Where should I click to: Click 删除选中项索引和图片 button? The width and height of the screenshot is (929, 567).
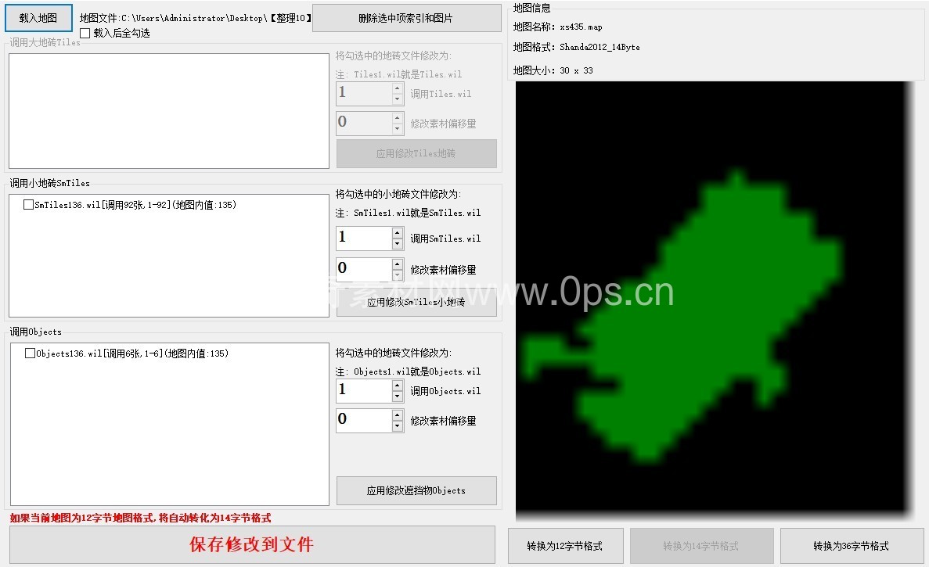pos(406,18)
